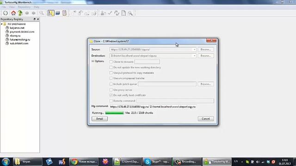Collapse the Options section expander
This screenshot has height=166, width=296.
[92, 61]
